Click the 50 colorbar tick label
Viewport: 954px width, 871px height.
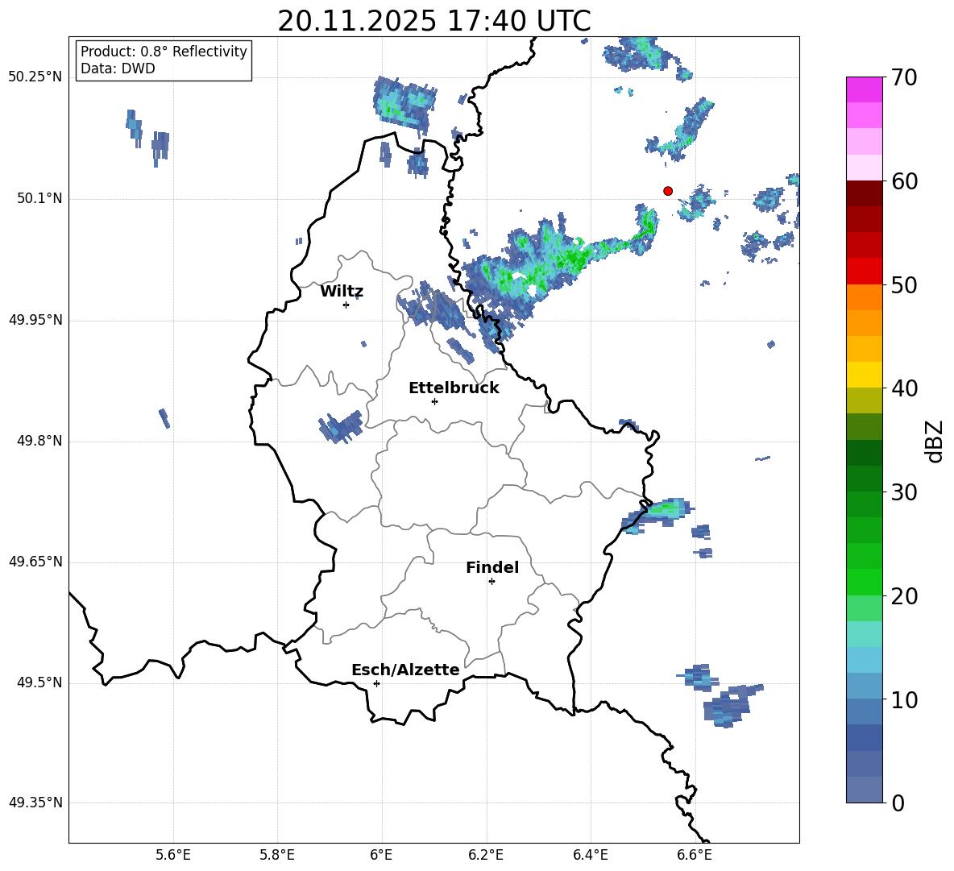(905, 284)
